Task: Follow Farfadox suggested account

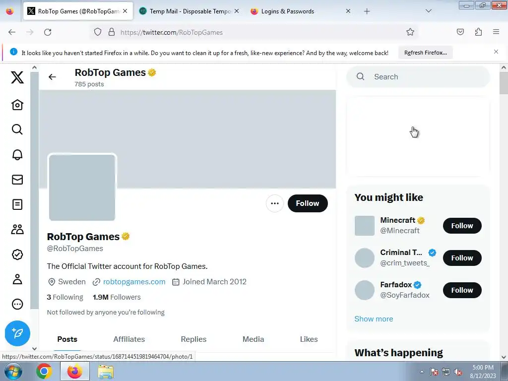Action: click(462, 290)
